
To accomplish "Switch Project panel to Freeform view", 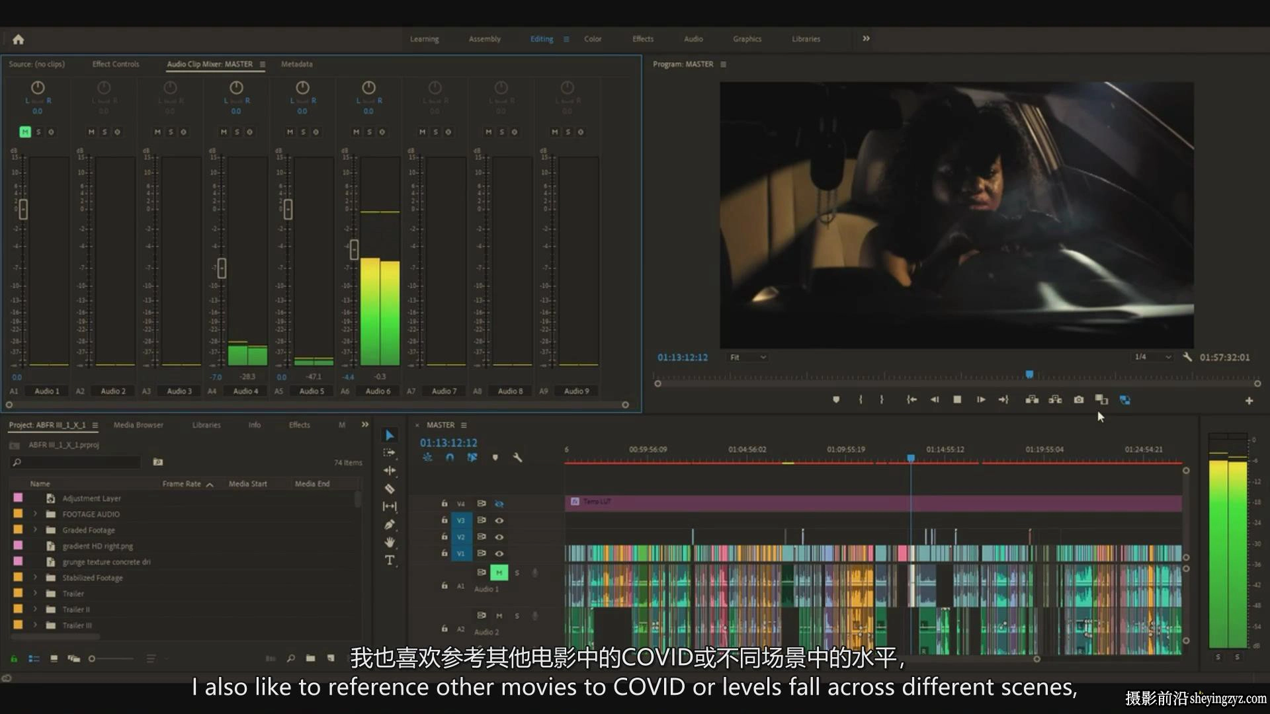I will [x=73, y=658].
